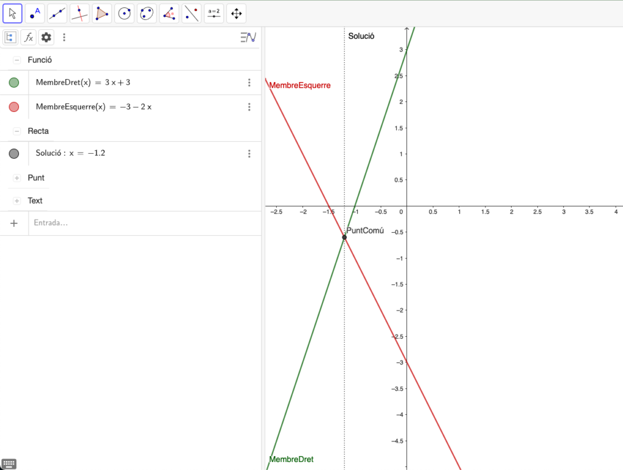
Task: Open options menu for Solució row
Action: [x=249, y=154]
